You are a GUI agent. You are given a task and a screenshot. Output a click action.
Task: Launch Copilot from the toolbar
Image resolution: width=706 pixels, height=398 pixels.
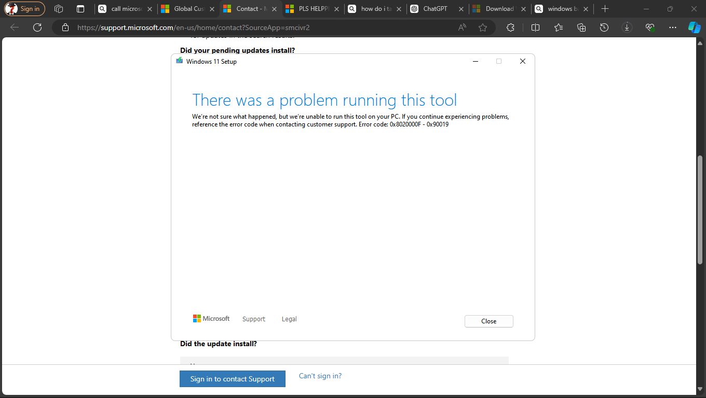(694, 27)
